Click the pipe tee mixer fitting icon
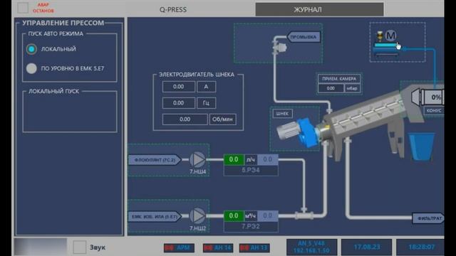Image resolution: width=456 pixels, height=256 pixels. 304,215
